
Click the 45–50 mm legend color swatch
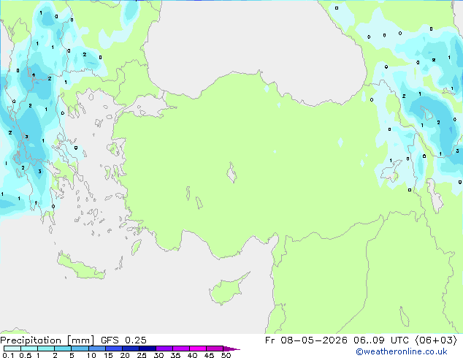click(x=215, y=349)
